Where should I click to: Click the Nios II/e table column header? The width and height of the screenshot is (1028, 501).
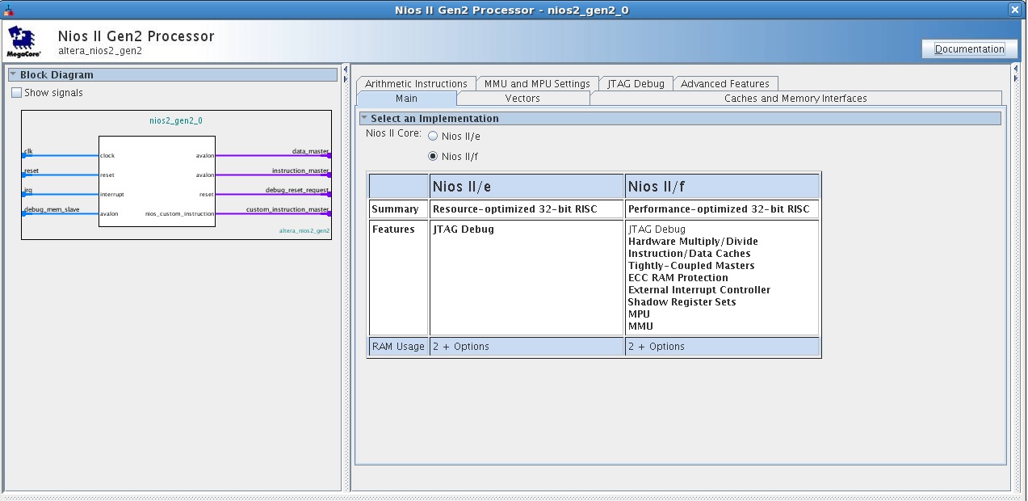(527, 187)
